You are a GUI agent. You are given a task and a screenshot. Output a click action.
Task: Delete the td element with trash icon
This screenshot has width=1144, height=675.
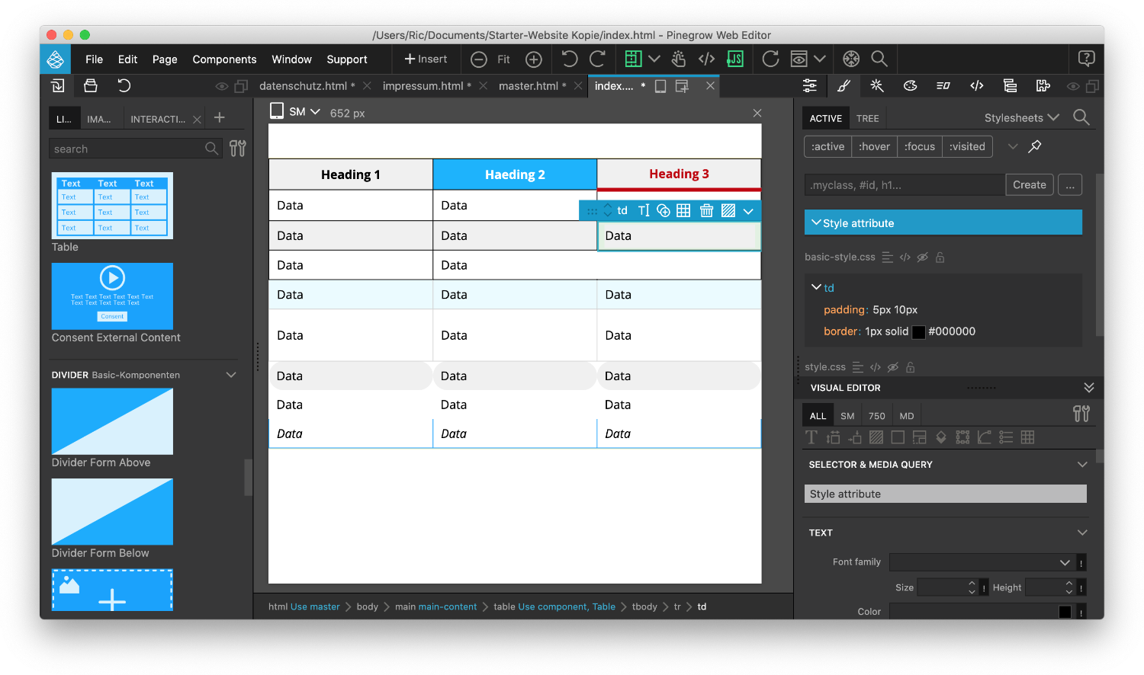pyautogui.click(x=706, y=210)
